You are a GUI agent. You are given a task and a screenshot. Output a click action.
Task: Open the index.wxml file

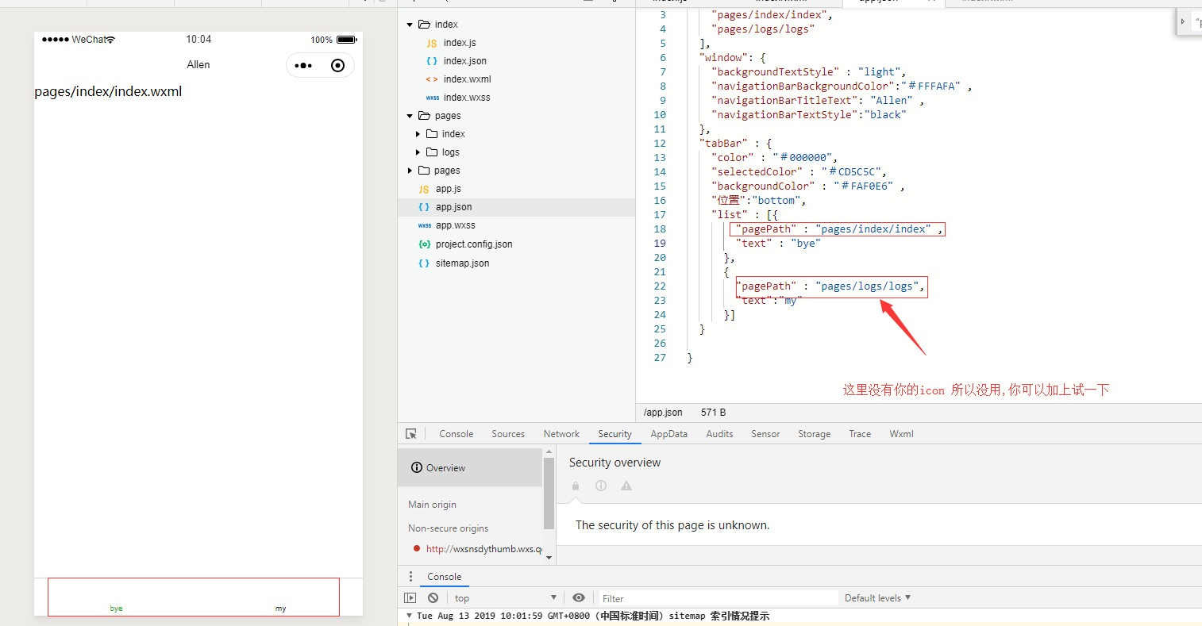click(x=467, y=79)
